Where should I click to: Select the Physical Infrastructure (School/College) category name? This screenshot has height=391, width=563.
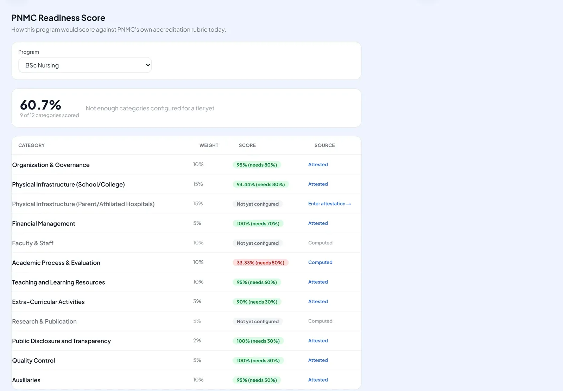coord(69,184)
